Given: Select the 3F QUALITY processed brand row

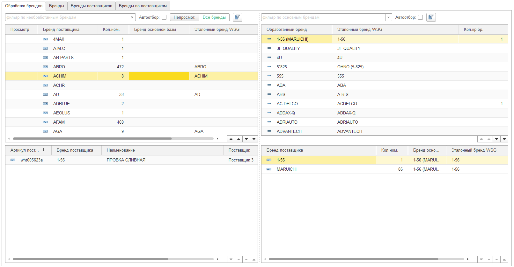Looking at the screenshot, I should click(x=385, y=48).
